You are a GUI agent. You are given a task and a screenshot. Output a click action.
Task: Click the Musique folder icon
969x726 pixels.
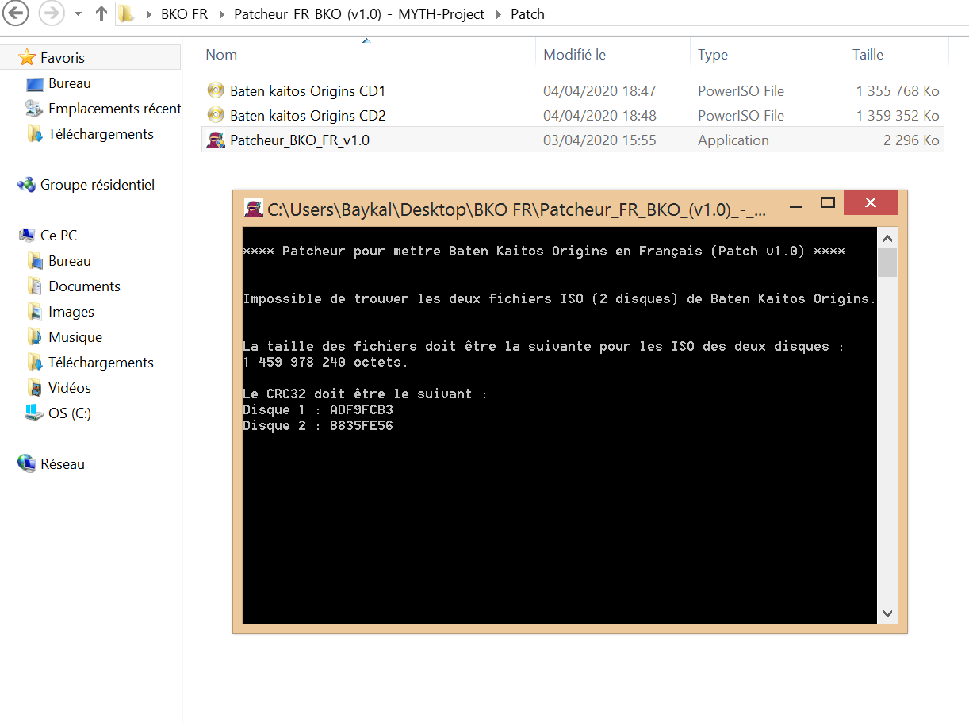pos(35,337)
